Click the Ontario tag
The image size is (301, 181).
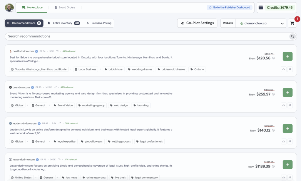(x=197, y=69)
